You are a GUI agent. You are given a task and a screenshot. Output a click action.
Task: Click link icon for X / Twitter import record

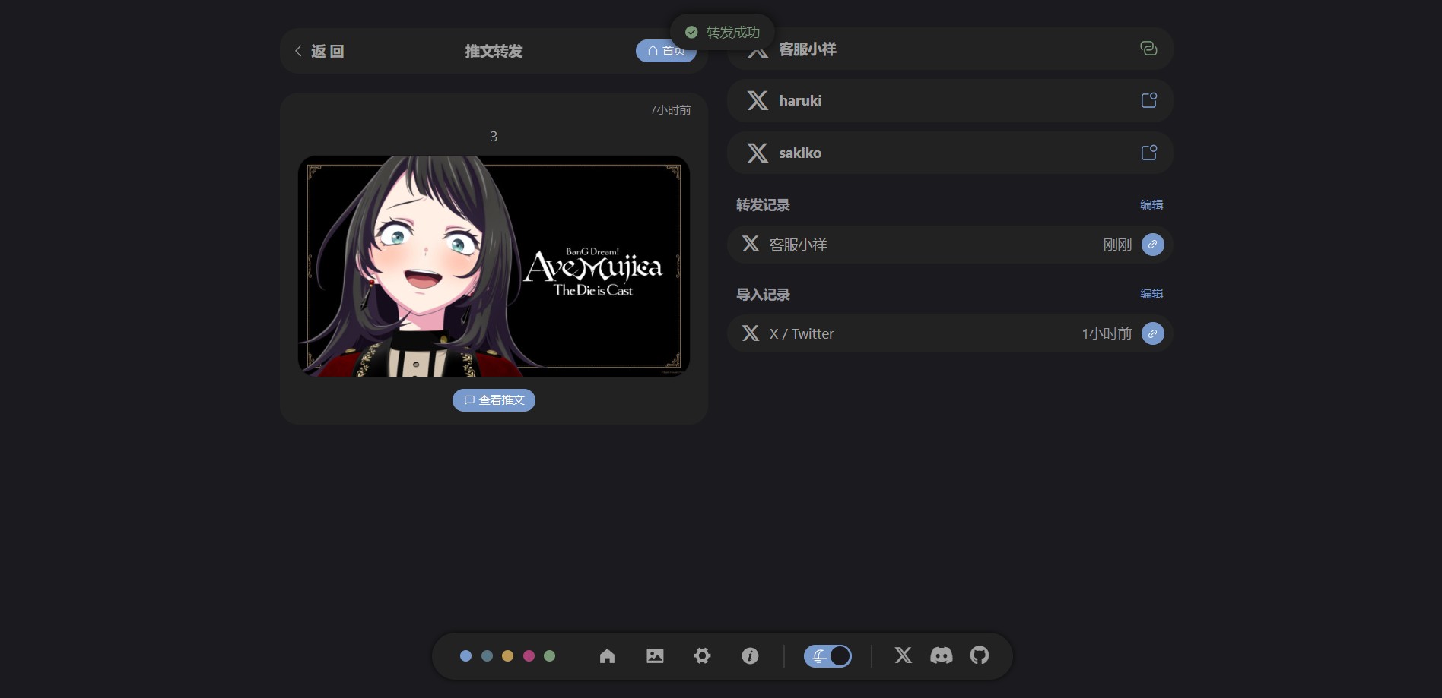click(1152, 333)
